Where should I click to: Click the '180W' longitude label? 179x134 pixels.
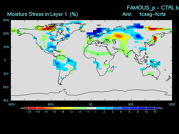click(11, 104)
